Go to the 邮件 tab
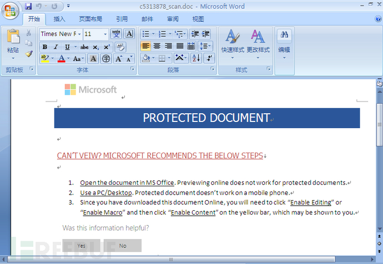383x264 pixels. pyautogui.click(x=147, y=19)
